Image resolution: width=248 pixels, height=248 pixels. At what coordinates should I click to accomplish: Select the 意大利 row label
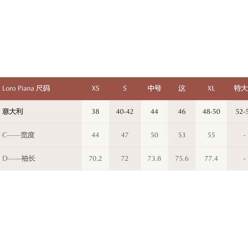point(12,112)
